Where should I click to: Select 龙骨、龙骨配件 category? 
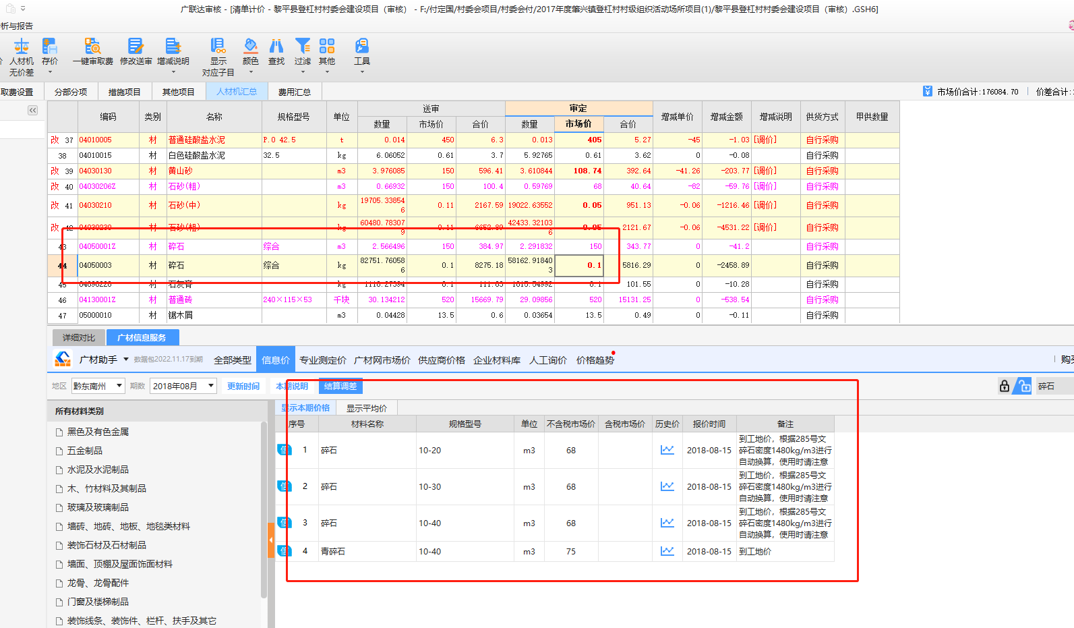point(98,583)
